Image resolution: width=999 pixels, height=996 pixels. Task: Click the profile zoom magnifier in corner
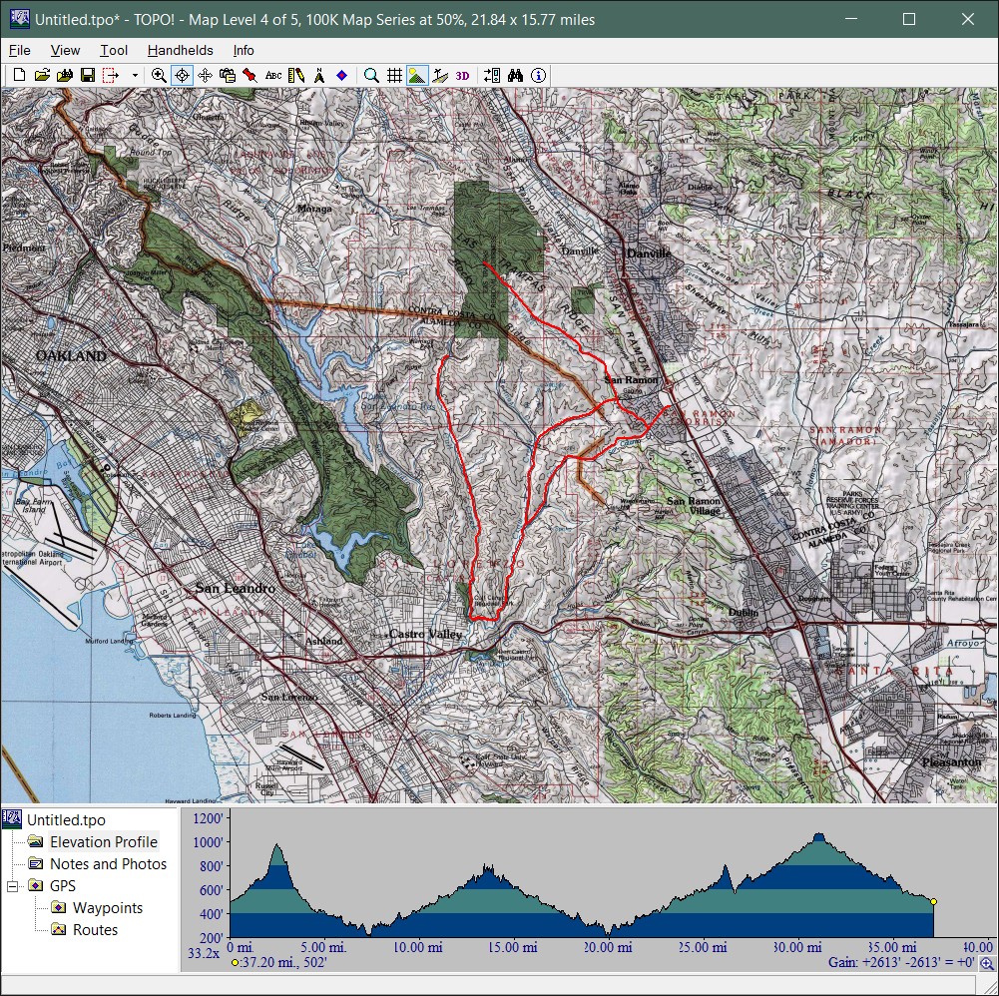pyautogui.click(x=986, y=963)
